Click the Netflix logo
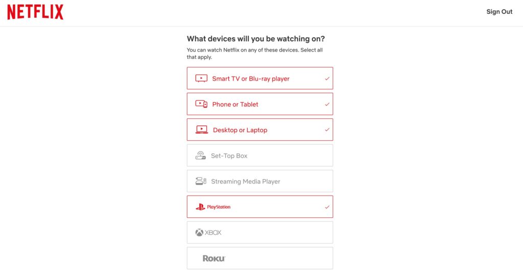 point(35,12)
